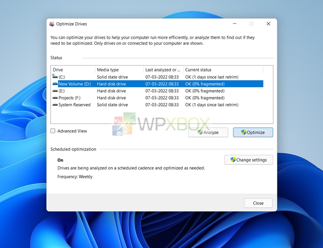This screenshot has height=248, width=323.
Task: Select the (C:) drive row
Action: tap(157, 77)
